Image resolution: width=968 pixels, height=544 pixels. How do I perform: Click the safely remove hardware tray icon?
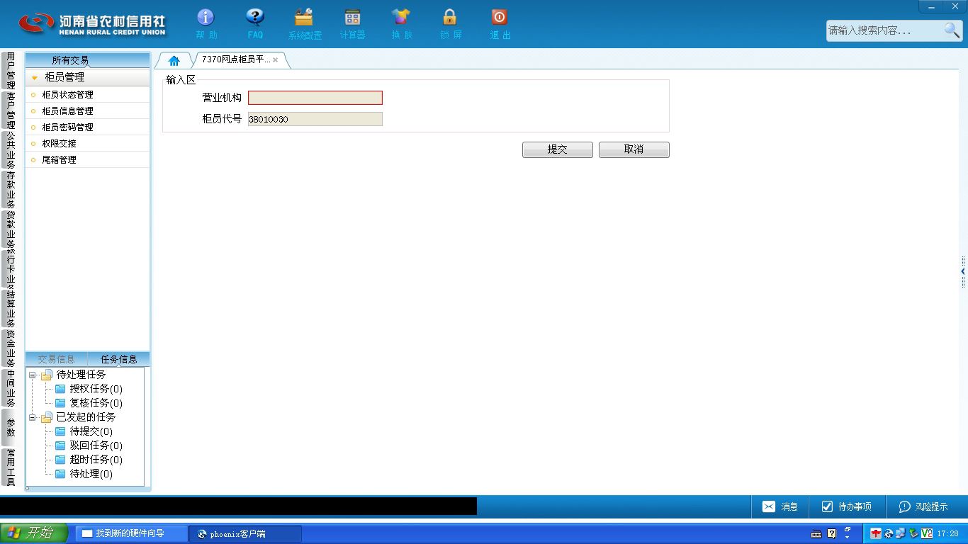(x=913, y=533)
